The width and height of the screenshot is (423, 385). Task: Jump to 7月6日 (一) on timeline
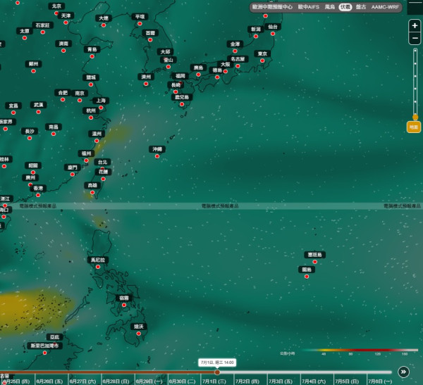coord(380,381)
